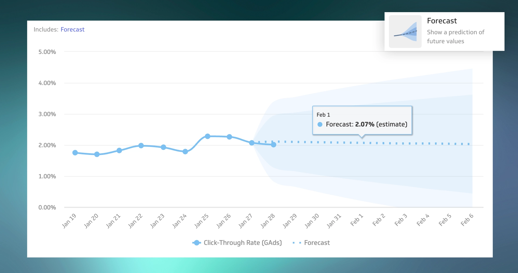Click the dotted Forecast legend marker

point(297,243)
